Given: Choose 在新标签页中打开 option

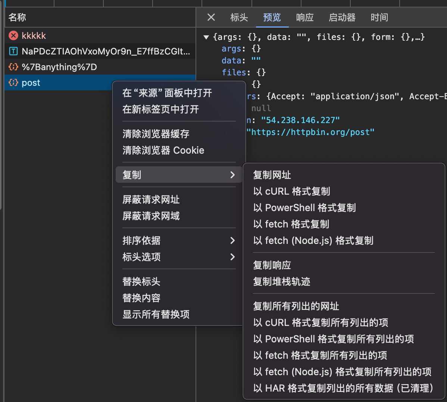Looking at the screenshot, I should pyautogui.click(x=161, y=109).
